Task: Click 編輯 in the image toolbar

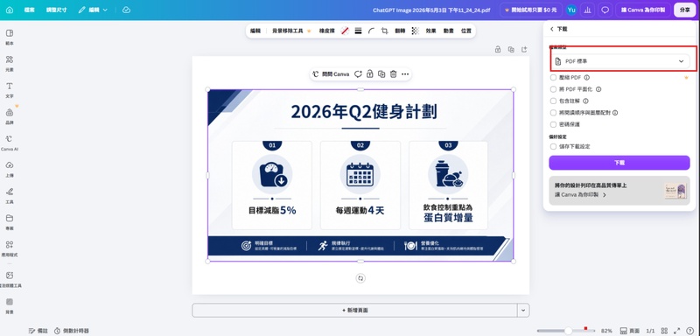Action: click(255, 31)
